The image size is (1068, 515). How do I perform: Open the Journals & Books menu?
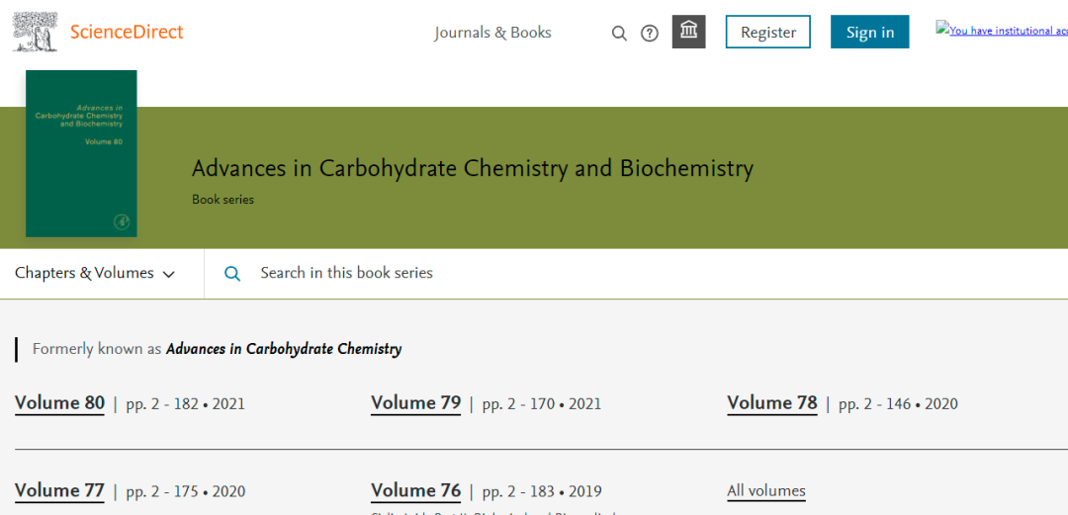[x=492, y=33]
